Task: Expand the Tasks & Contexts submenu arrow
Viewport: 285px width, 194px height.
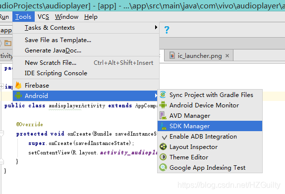Action: (x=156, y=27)
